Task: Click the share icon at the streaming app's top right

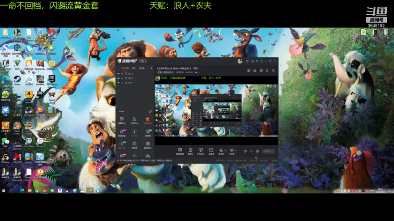Action: pyautogui.click(x=273, y=70)
